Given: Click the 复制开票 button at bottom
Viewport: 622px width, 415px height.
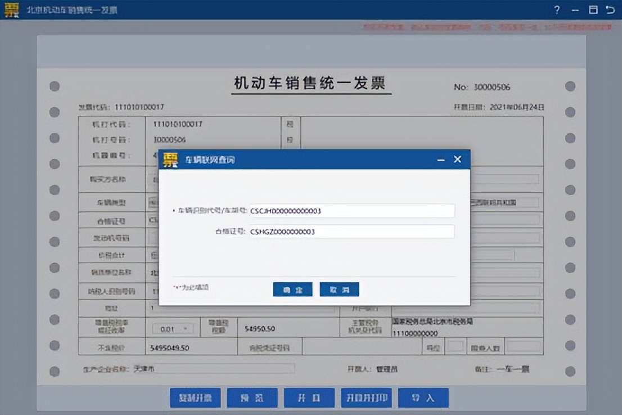Looking at the screenshot, I should [195, 398].
